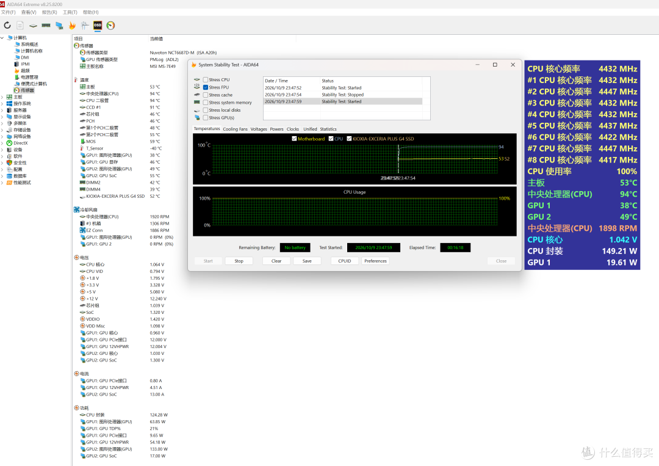
Task: Toggle the KIOXIA-EXCERIA PLUS G4 SSD graph checkbox
Action: coord(349,139)
